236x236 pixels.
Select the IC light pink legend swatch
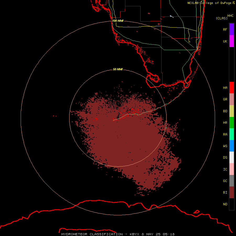coord(232,169)
